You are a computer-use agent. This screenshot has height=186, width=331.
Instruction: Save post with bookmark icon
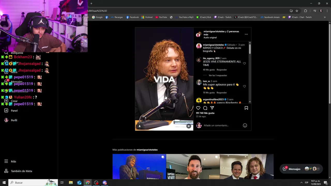click(246, 108)
